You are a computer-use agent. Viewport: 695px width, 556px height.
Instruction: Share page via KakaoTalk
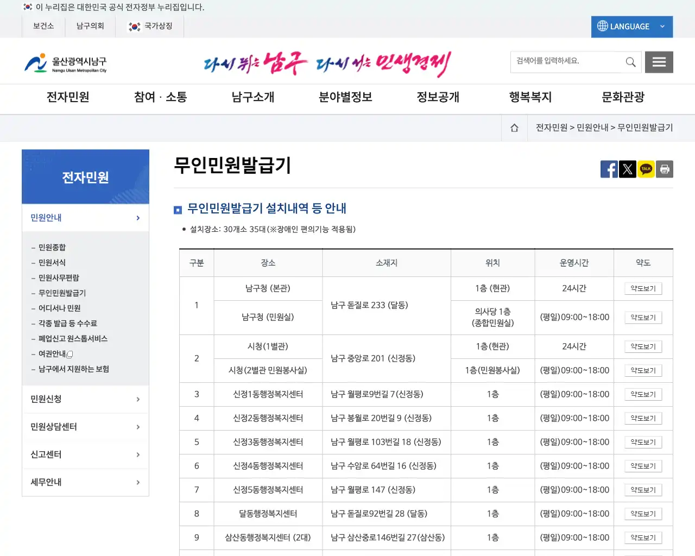pyautogui.click(x=646, y=169)
